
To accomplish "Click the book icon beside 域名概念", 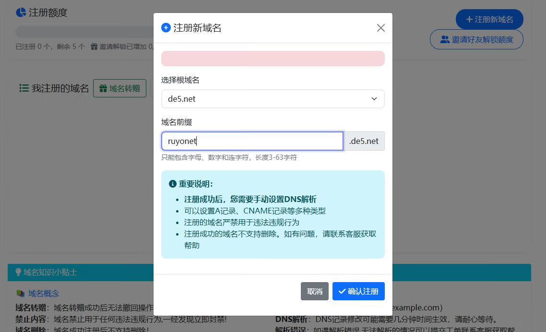I will [x=21, y=293].
